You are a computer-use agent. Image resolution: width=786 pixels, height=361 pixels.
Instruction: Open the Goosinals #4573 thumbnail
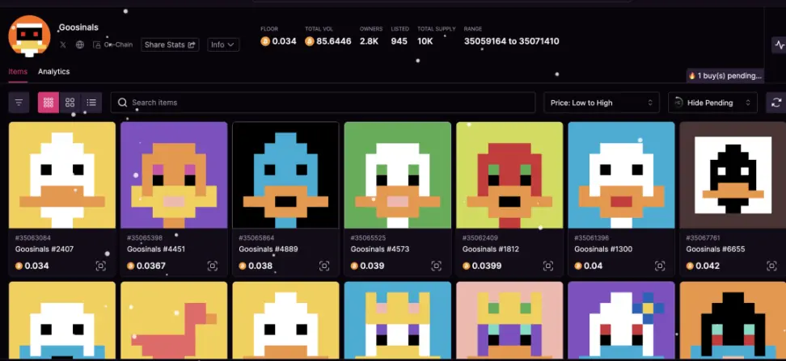click(398, 175)
